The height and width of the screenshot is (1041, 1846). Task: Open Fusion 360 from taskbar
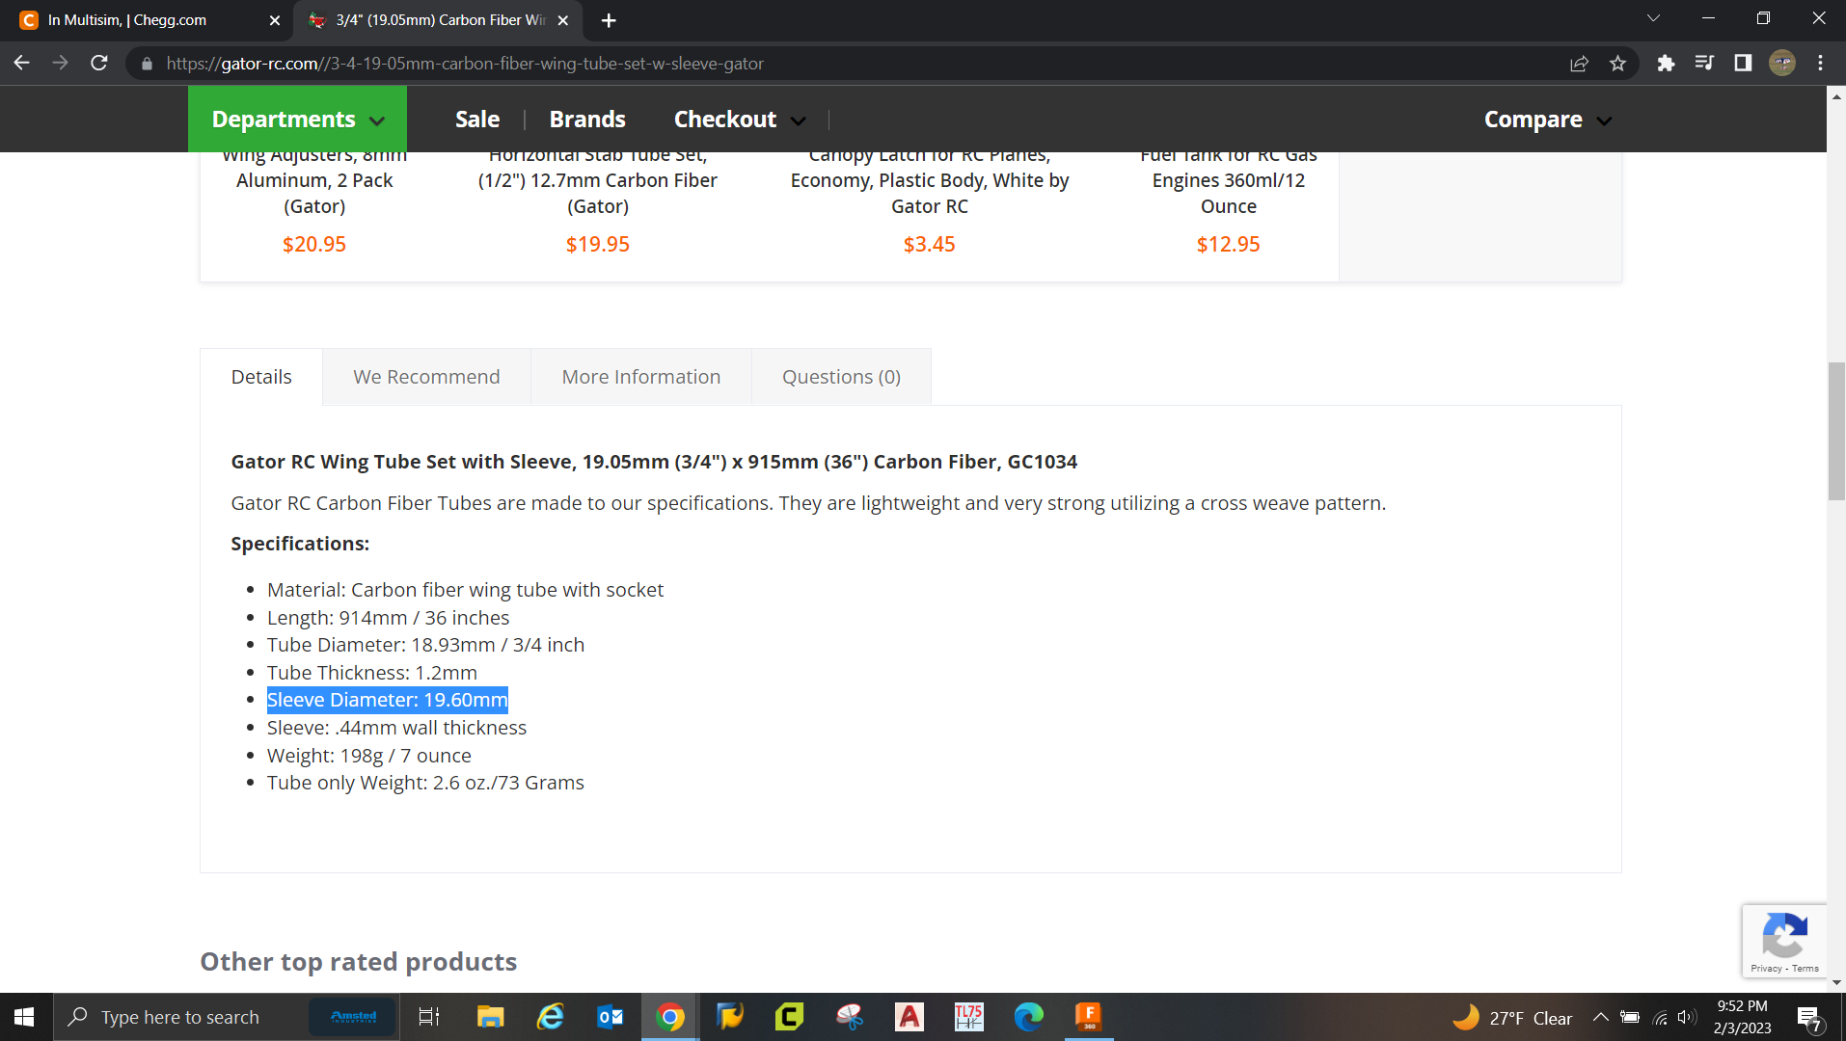(x=1089, y=1017)
